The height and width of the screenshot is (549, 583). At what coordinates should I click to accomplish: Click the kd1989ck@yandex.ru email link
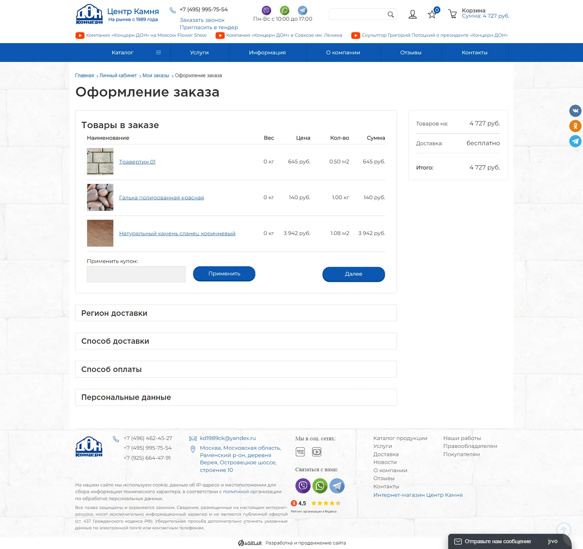(x=228, y=438)
